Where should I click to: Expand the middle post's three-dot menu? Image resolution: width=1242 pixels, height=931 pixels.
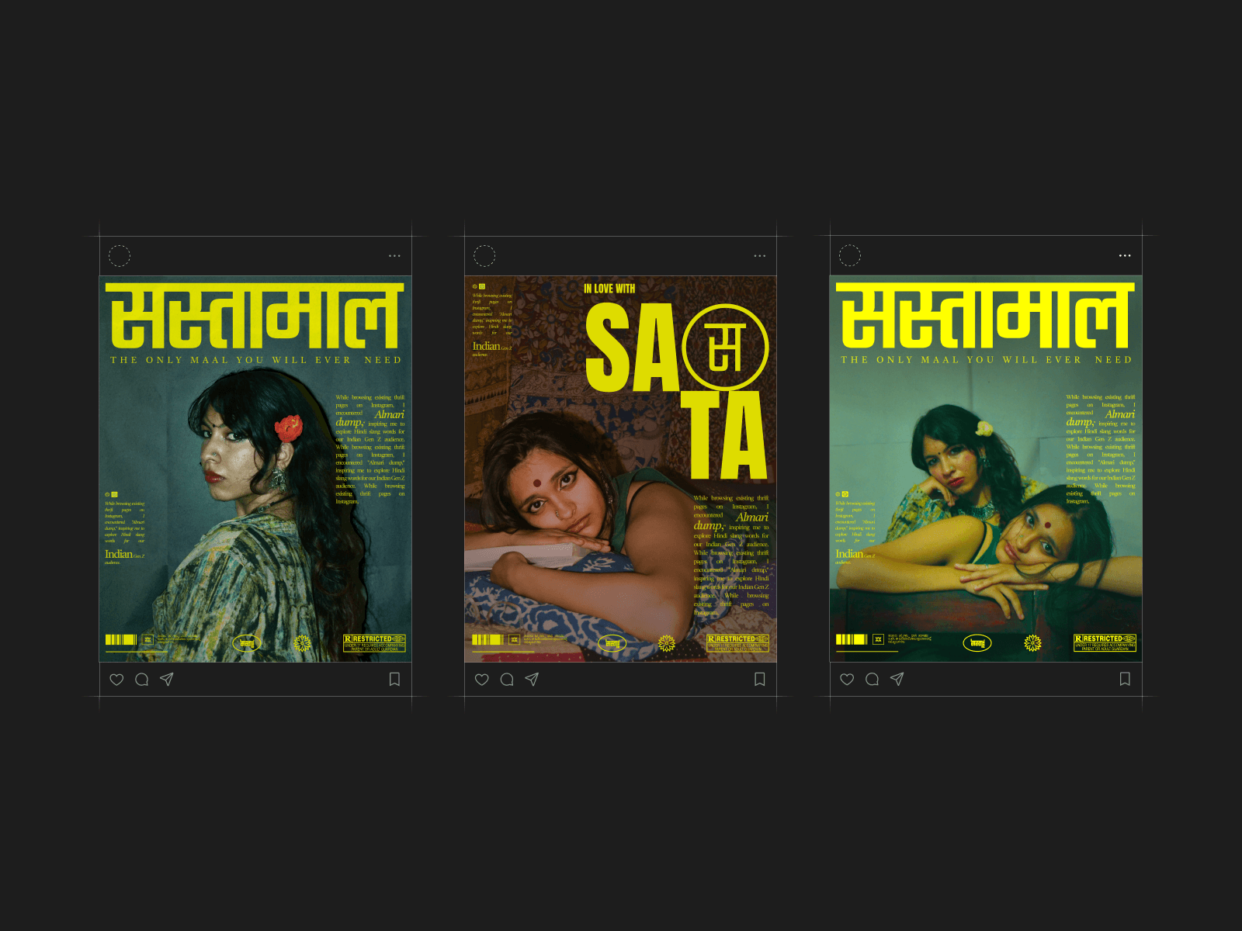coord(760,255)
